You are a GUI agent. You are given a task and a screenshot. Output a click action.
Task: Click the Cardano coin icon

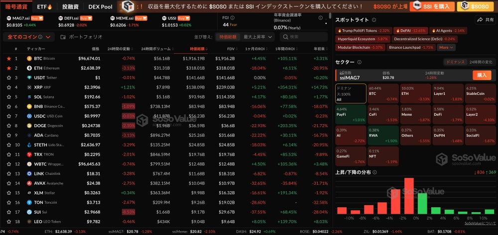(29, 135)
